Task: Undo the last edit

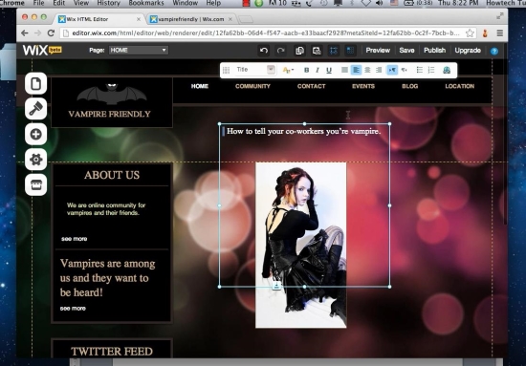Action: (x=264, y=51)
